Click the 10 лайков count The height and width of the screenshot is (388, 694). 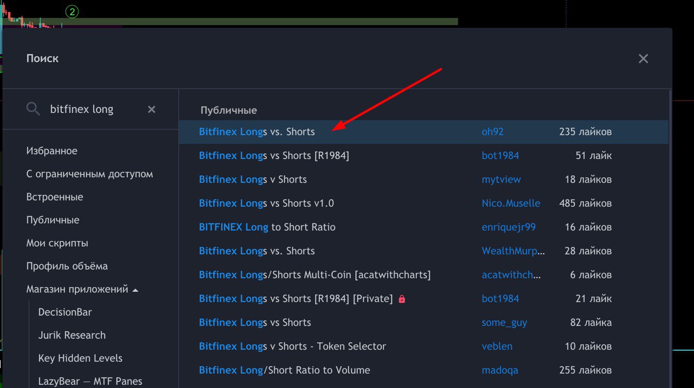[x=588, y=346]
